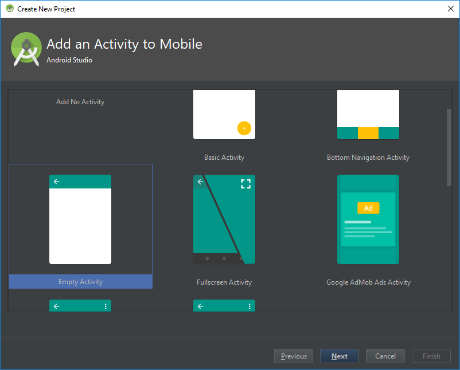Click the yellow Ad badge in AdMob preview
The height and width of the screenshot is (370, 460).
368,208
